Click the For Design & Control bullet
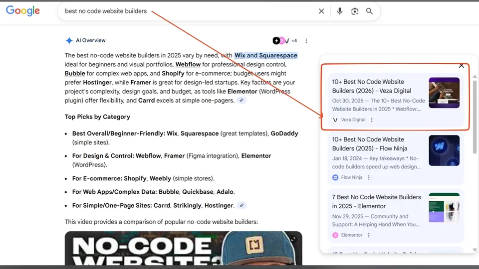 [171, 160]
